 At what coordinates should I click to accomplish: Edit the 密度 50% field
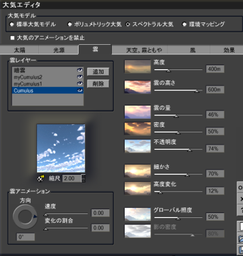pyautogui.click(x=215, y=131)
